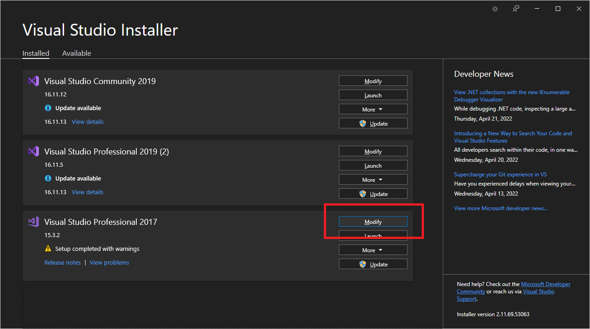Image resolution: width=590 pixels, height=329 pixels.
Task: Click the Visual Studio Community 2019 product icon
Action: pos(33,80)
